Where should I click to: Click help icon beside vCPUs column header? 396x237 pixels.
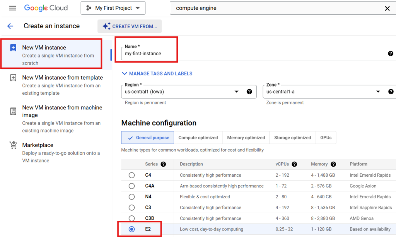pyautogui.click(x=294, y=164)
